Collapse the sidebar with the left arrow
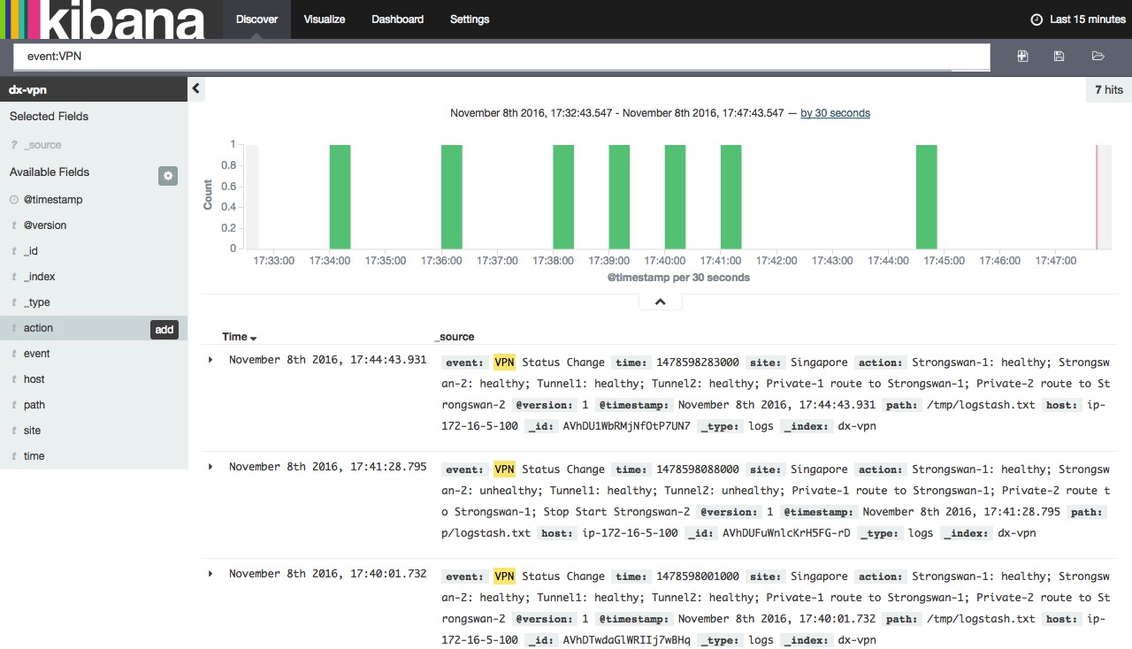This screenshot has width=1132, height=649. click(x=196, y=88)
